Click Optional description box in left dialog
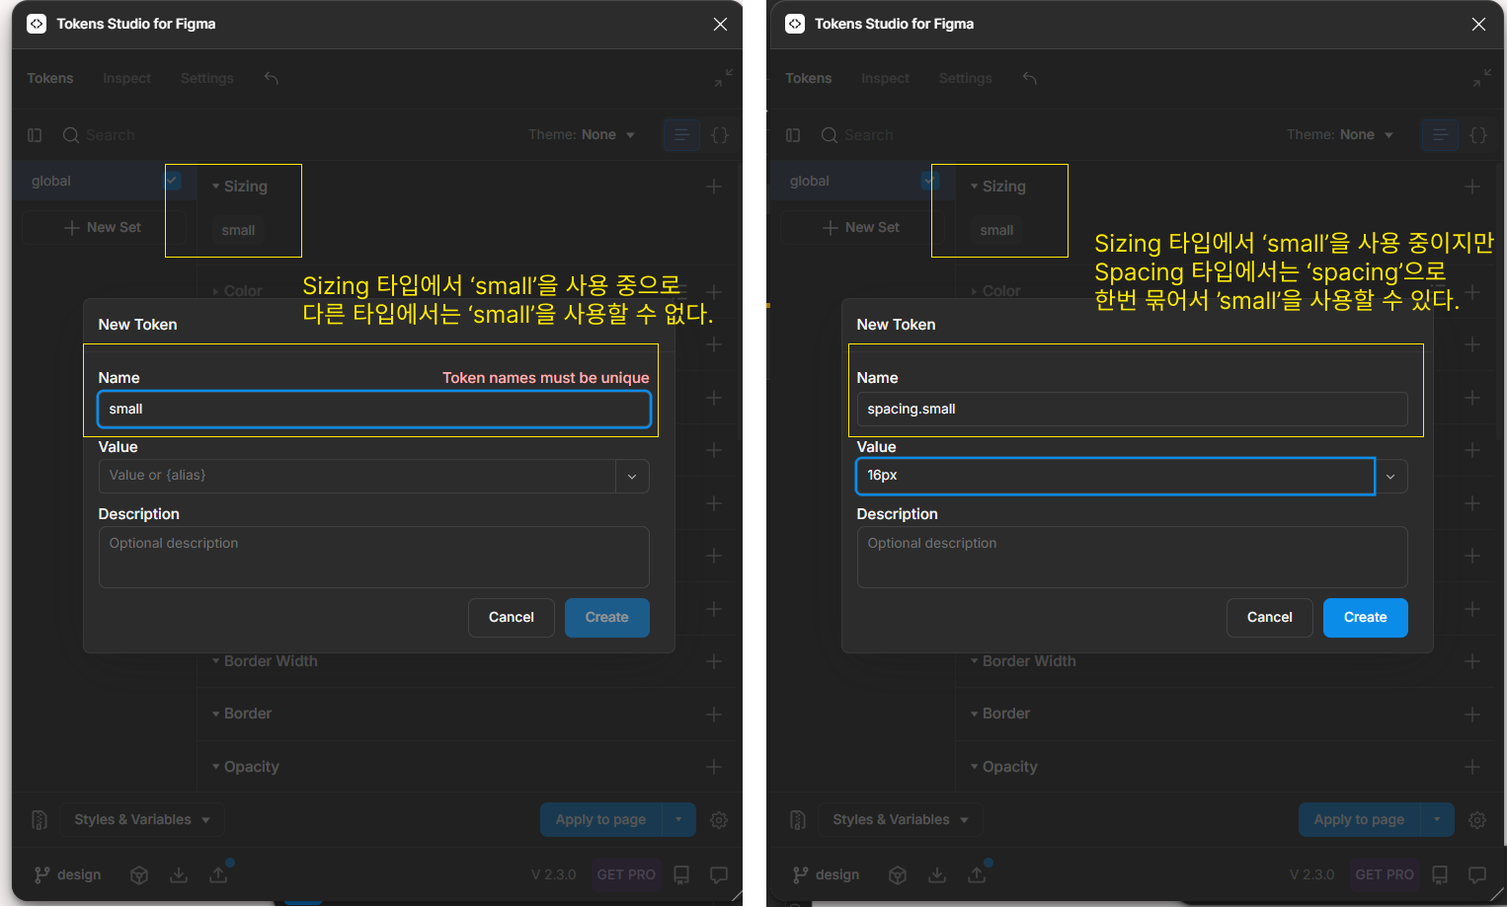This screenshot has height=907, width=1507. tap(374, 557)
